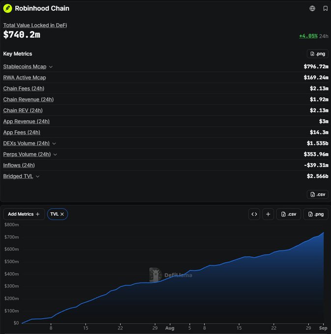Download Key Metrics as .png
331x334 pixels.
[x=318, y=54]
